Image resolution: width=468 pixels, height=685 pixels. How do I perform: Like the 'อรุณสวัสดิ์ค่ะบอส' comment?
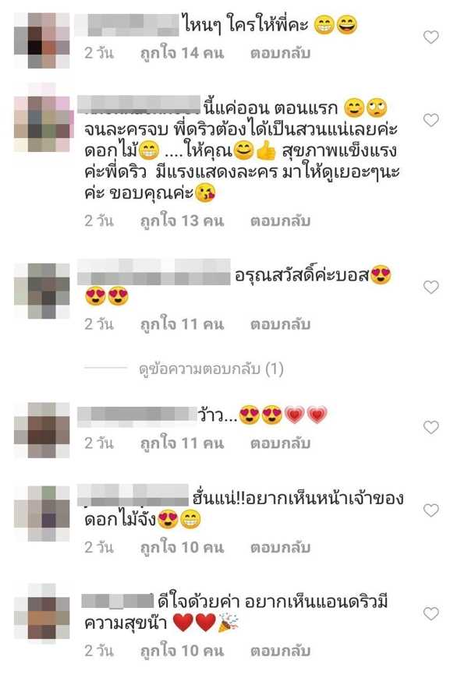point(431,287)
